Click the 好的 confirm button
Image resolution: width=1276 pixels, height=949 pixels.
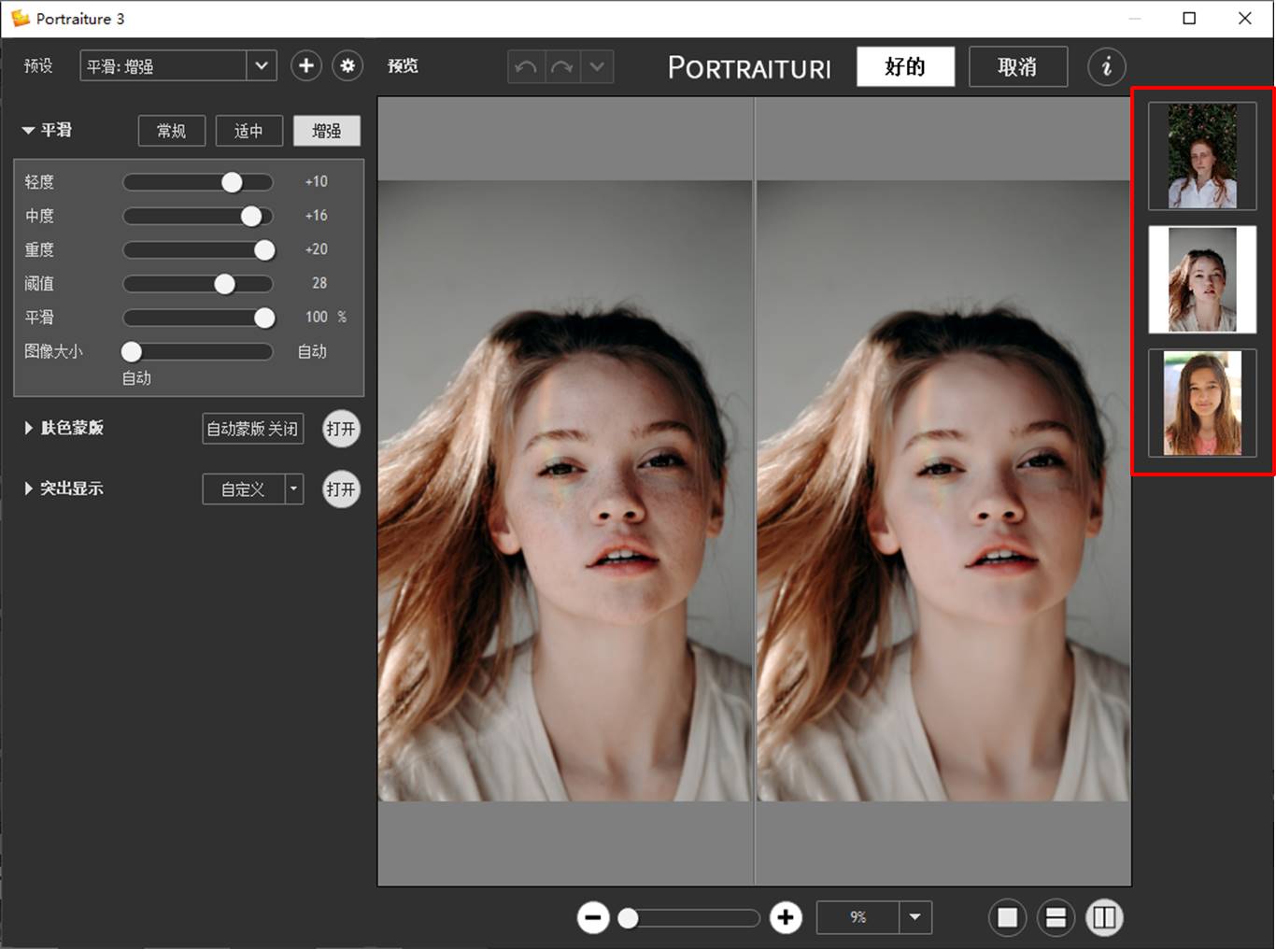click(905, 67)
